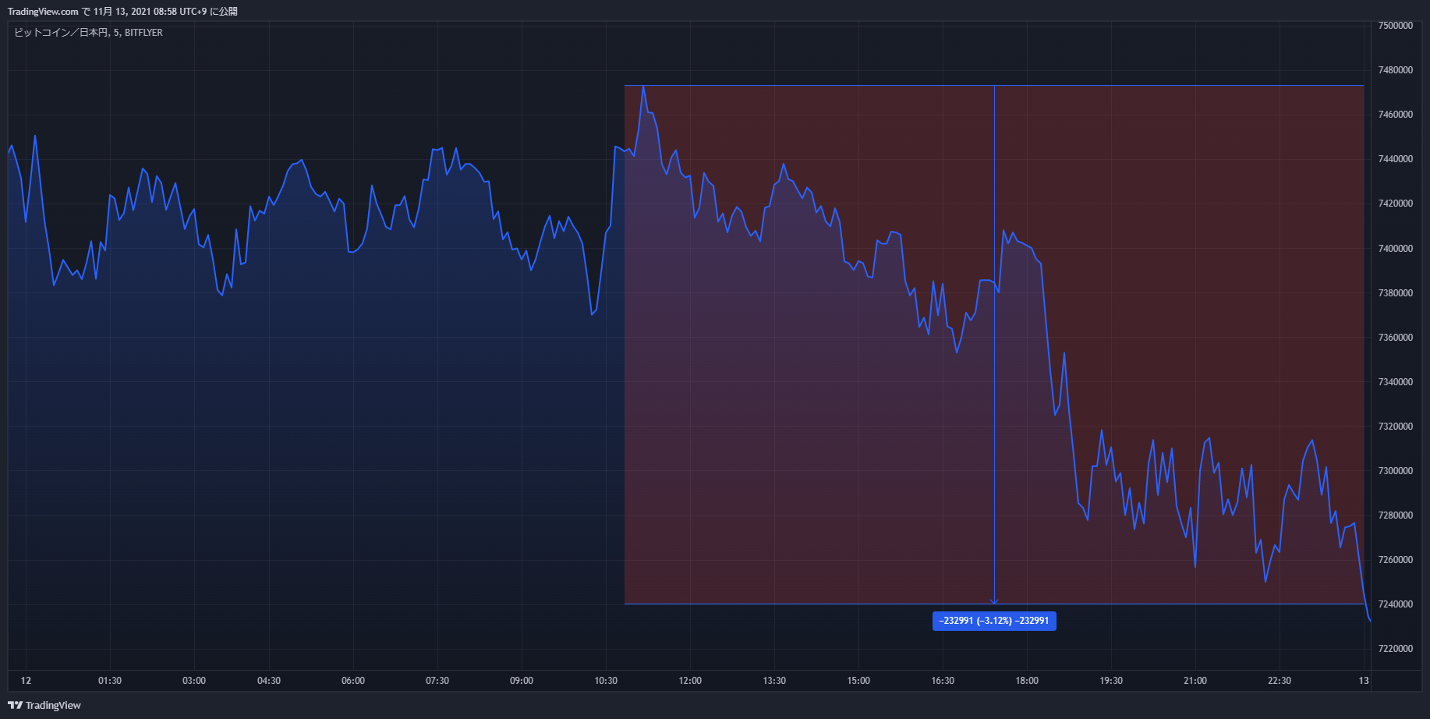Click price axis label 7480000
The width and height of the screenshot is (1430, 719).
tap(1396, 70)
